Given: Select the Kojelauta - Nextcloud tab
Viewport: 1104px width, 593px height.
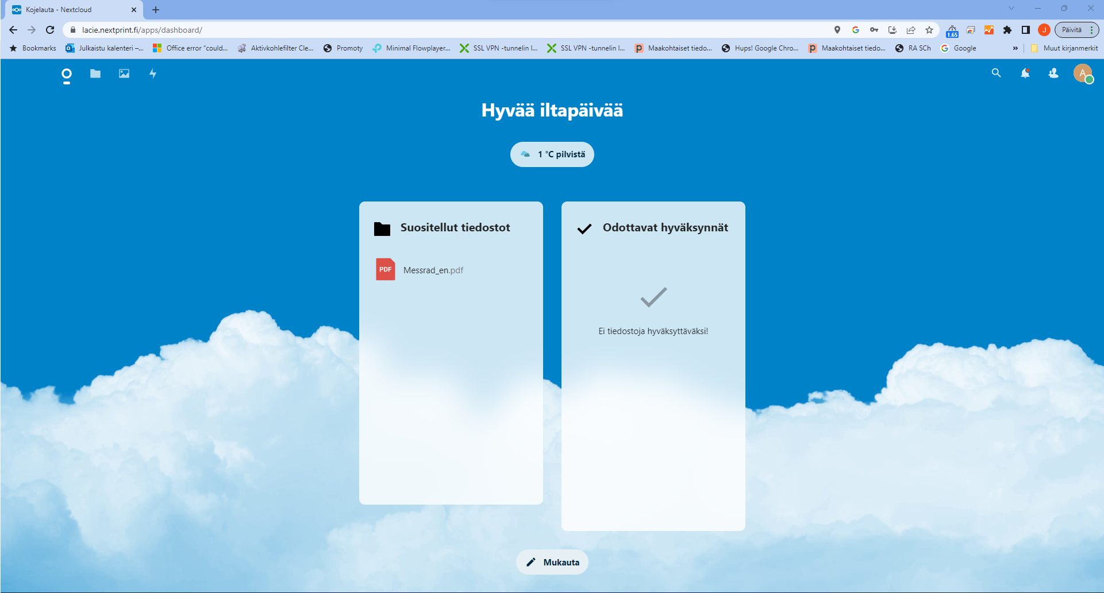Looking at the screenshot, I should click(75, 10).
